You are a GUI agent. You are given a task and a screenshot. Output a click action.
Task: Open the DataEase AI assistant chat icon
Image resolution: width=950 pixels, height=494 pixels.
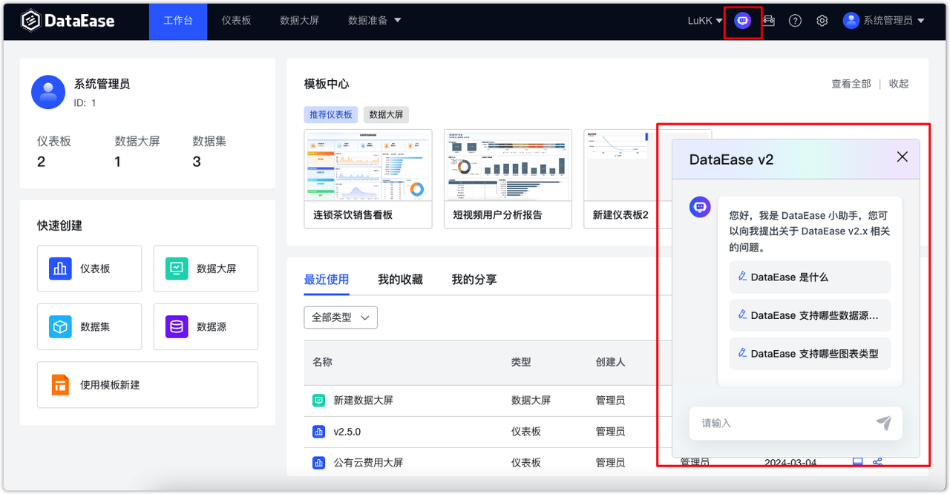click(742, 20)
